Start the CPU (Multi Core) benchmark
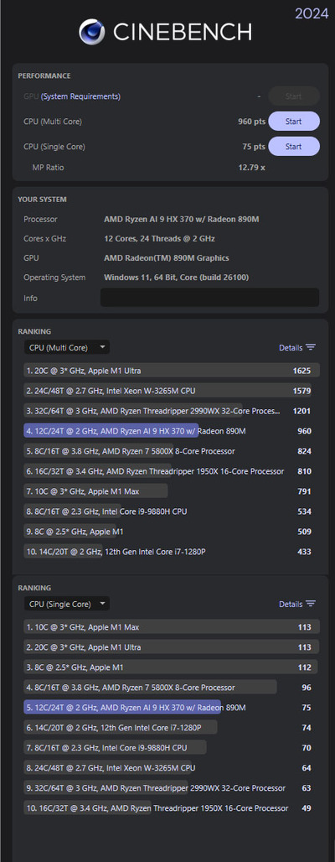 (294, 122)
